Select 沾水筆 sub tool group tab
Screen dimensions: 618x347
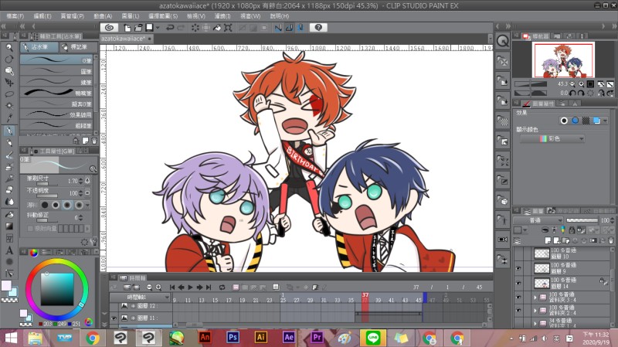coord(39,47)
